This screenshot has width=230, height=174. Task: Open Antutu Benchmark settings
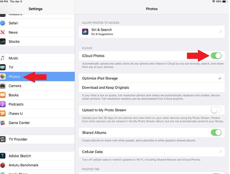(37, 165)
